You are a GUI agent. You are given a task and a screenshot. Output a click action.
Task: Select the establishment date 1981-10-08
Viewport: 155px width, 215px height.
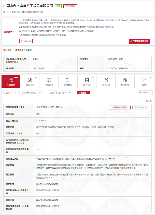coord(38,68)
